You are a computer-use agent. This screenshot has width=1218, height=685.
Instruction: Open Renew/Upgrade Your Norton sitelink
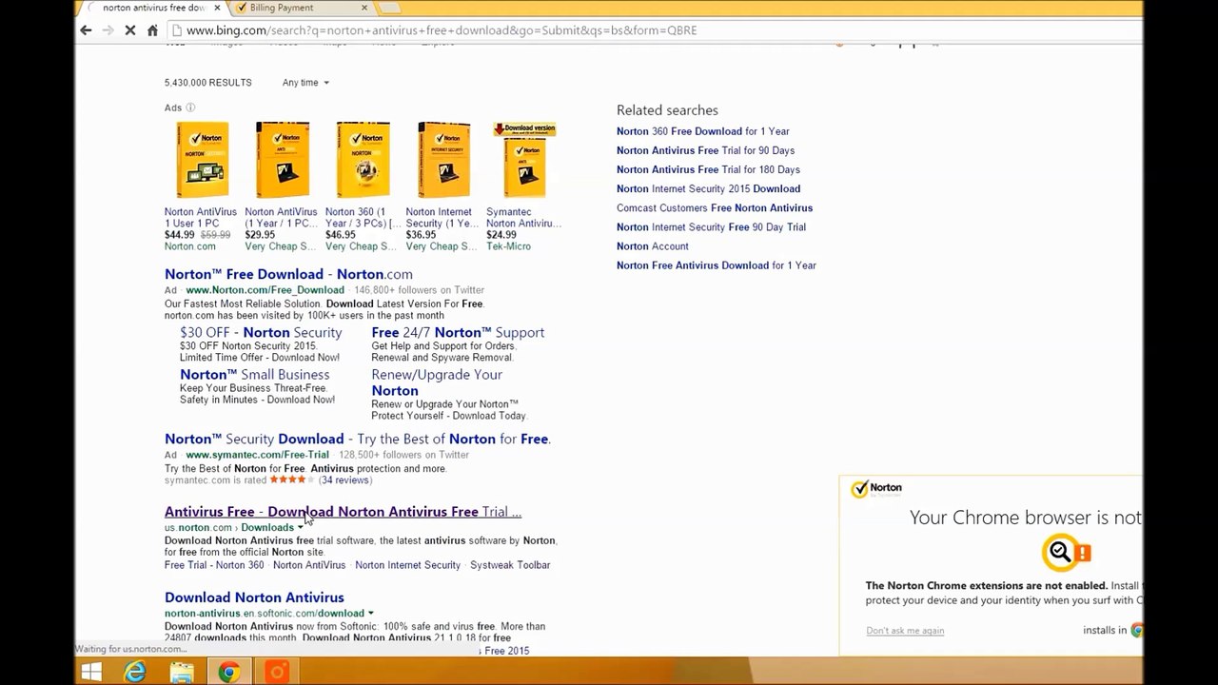pyautogui.click(x=437, y=382)
